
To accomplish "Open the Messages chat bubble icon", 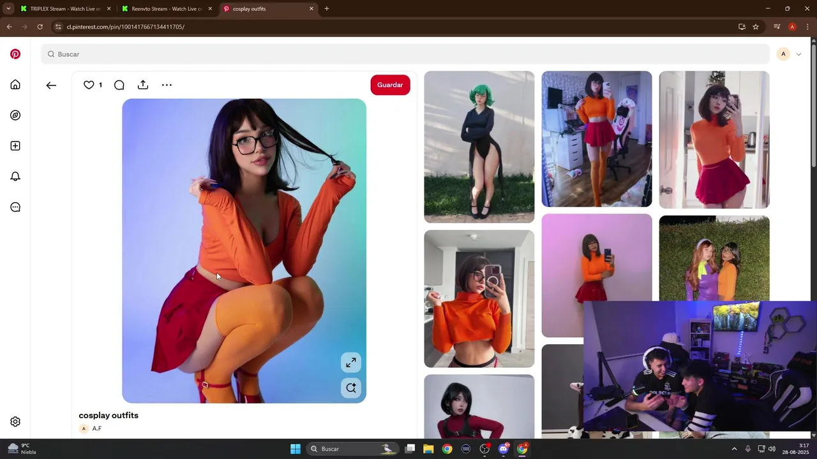I will 15,207.
